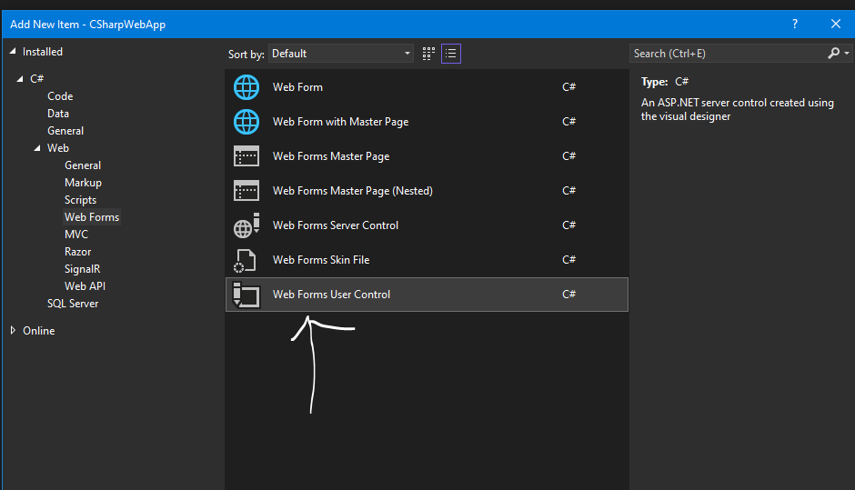The image size is (855, 490).
Task: Choose the Web Forms Master Page template name
Action: point(331,156)
